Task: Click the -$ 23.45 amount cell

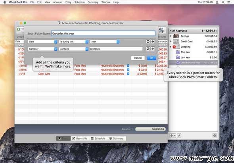Action: [x=142, y=70]
